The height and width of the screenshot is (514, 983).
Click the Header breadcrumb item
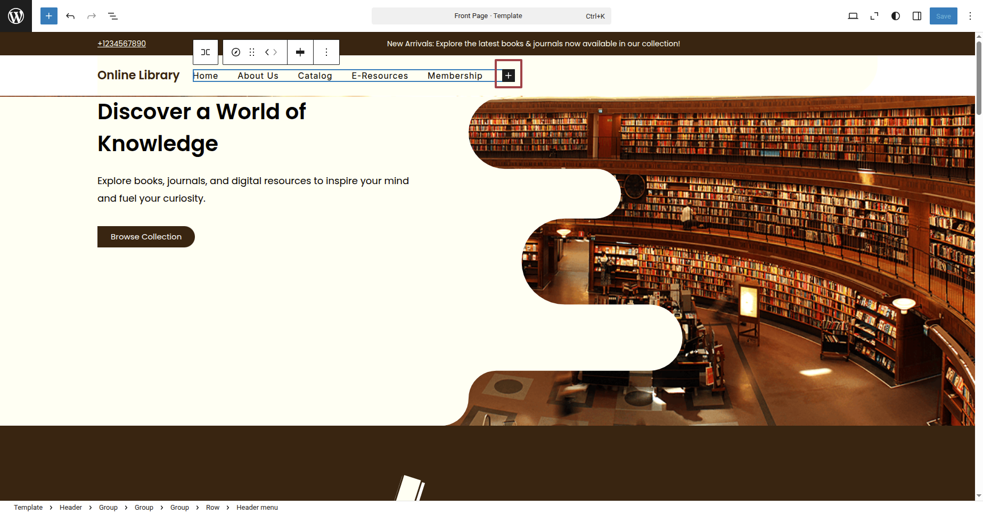point(71,508)
